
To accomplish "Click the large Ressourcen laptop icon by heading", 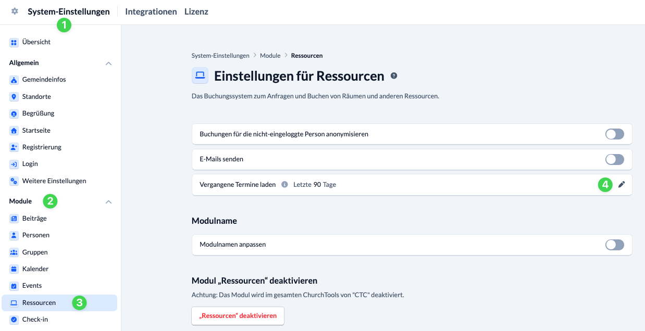I will coord(200,76).
